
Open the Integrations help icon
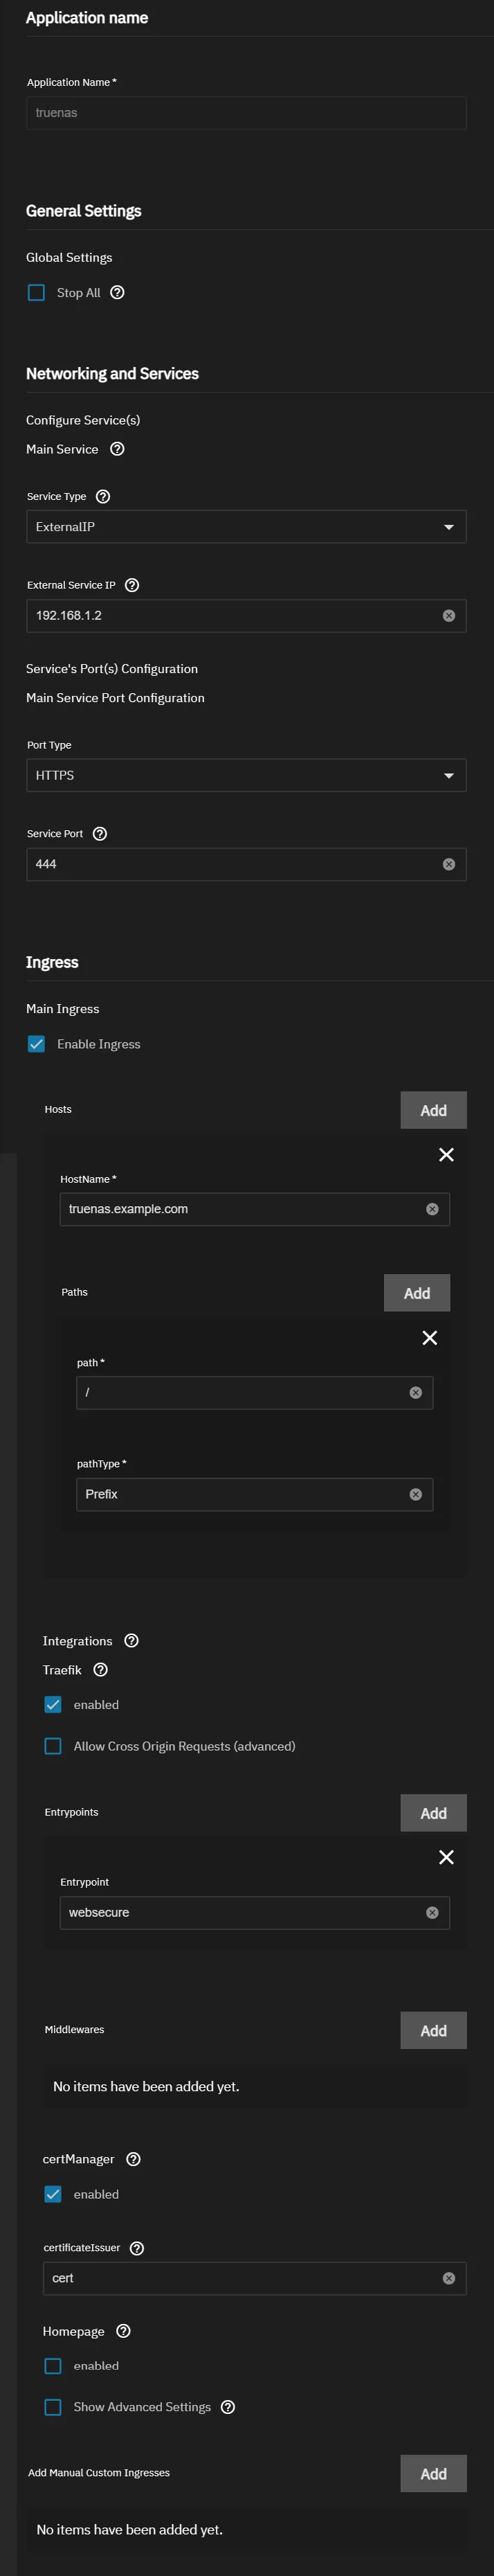(x=131, y=1640)
